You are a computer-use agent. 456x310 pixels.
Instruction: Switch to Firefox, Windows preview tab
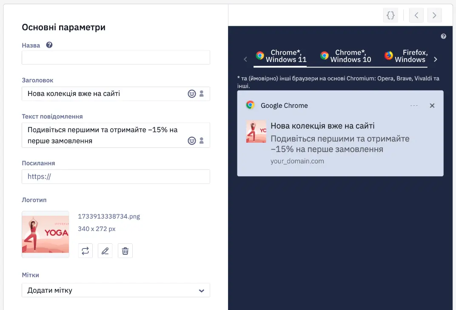[406, 56]
